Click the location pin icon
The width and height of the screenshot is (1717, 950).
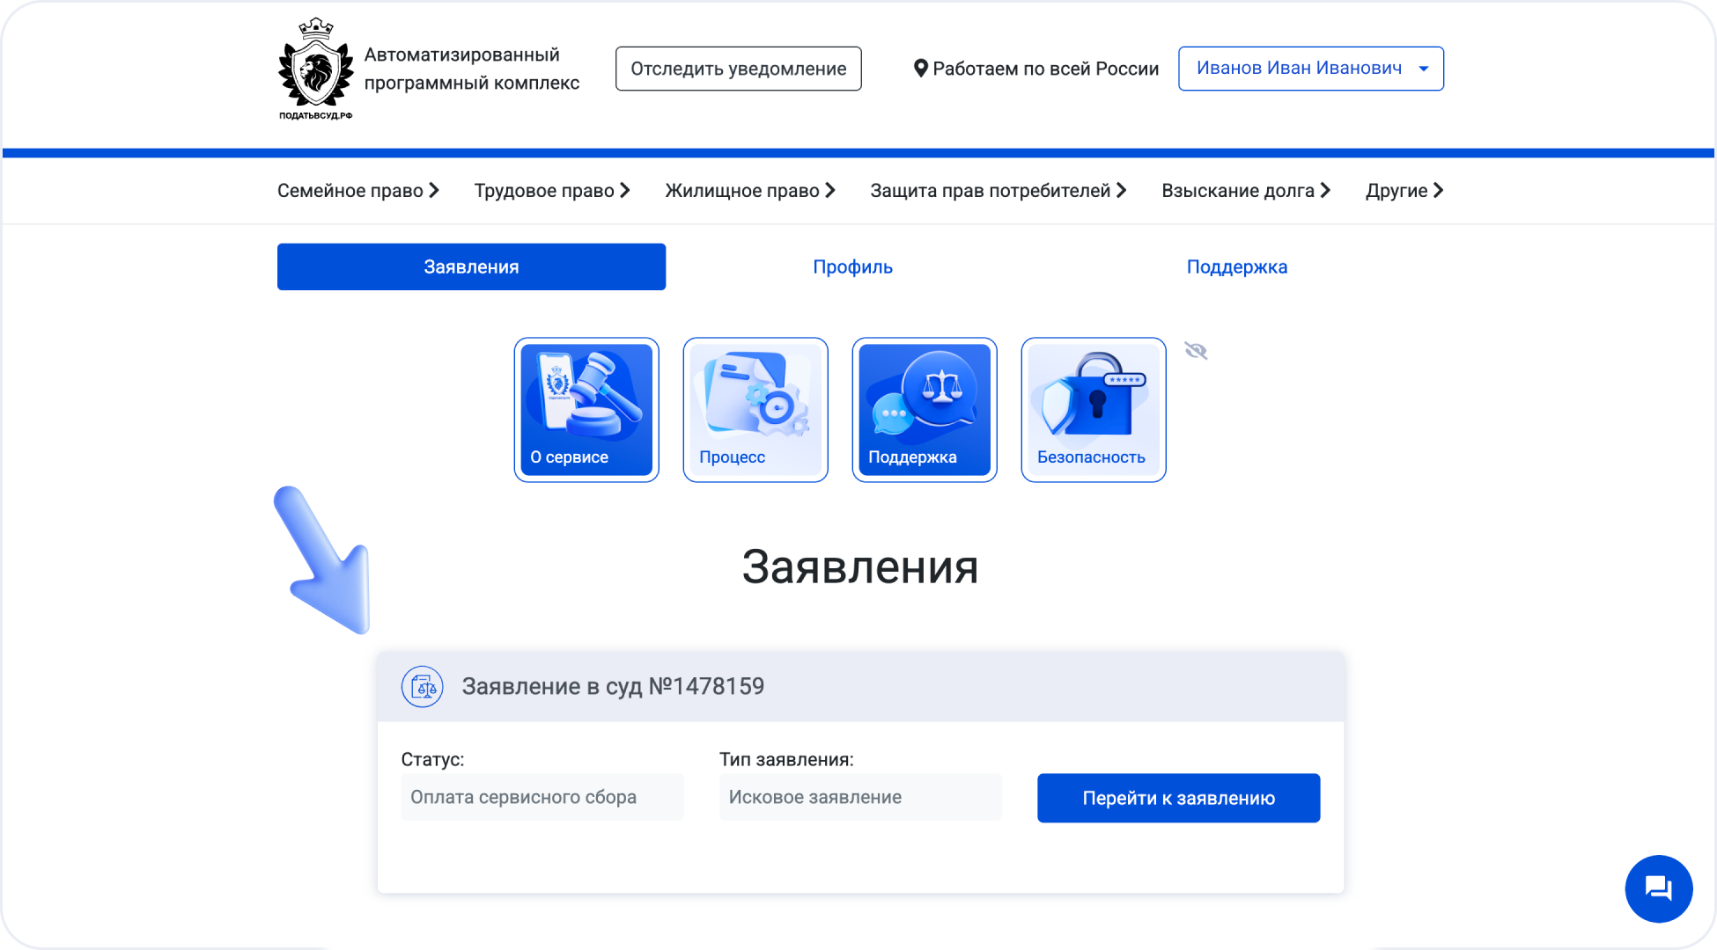[x=920, y=69]
